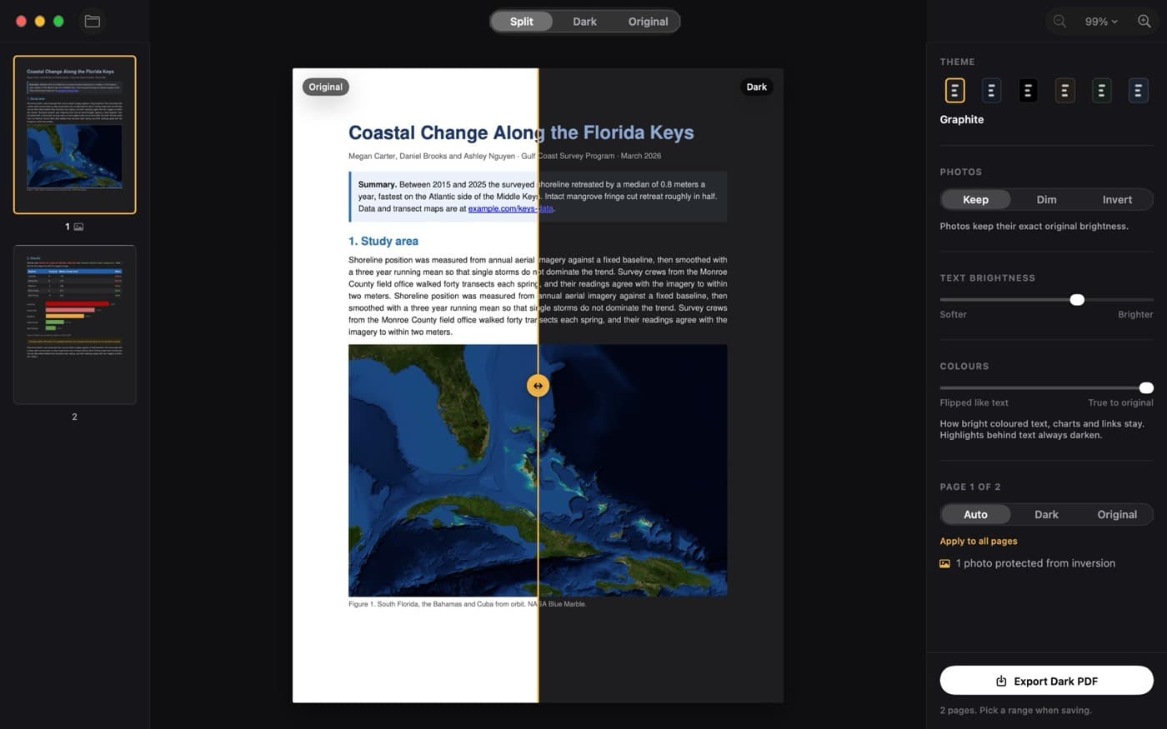This screenshot has width=1167, height=729.
Task: Set Page 1 of 2 mode to Original
Action: [x=1117, y=514]
